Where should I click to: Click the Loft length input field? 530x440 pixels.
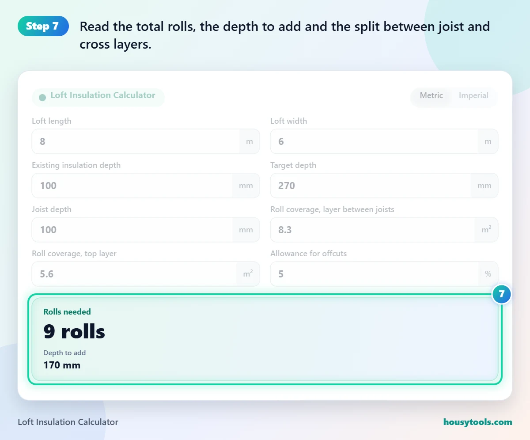pyautogui.click(x=146, y=141)
